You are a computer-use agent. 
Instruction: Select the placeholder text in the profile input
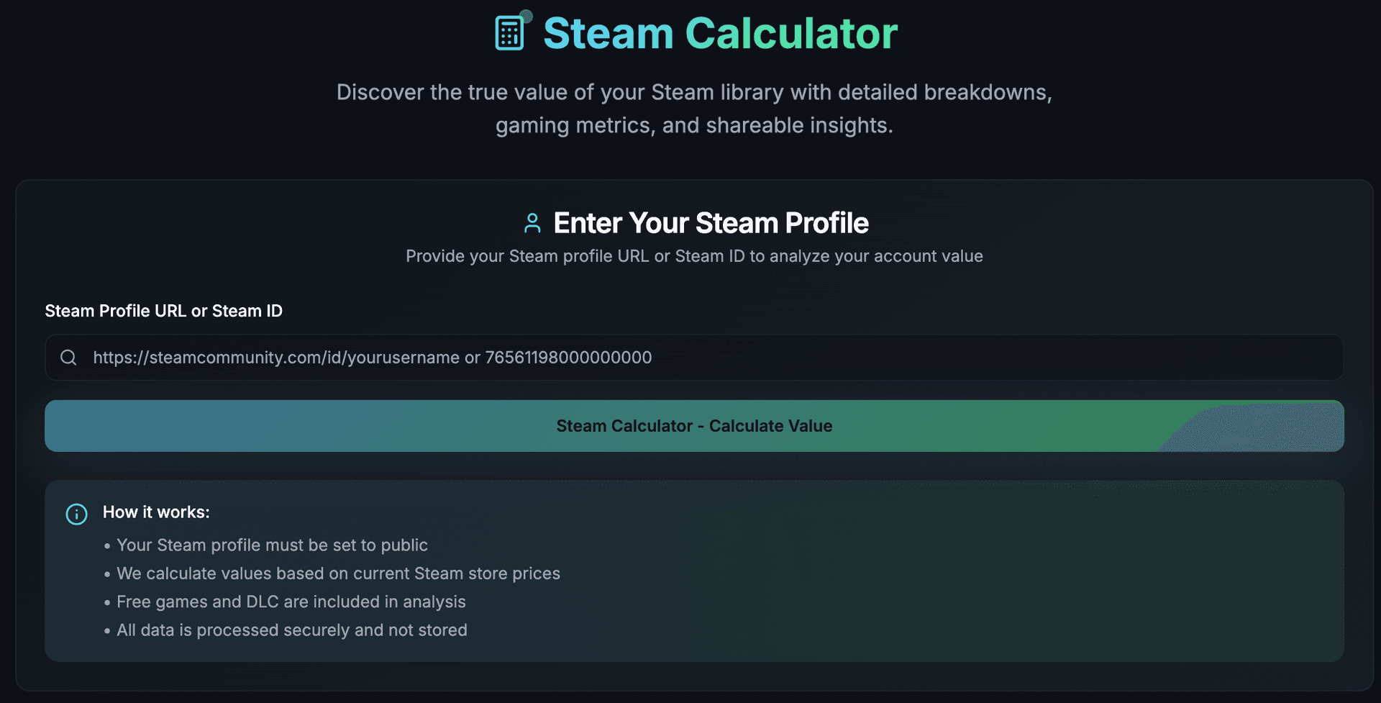371,357
